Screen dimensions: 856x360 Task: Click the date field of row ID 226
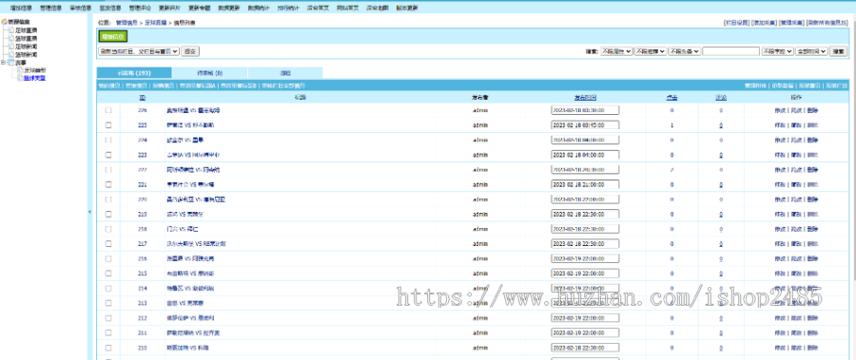585,110
